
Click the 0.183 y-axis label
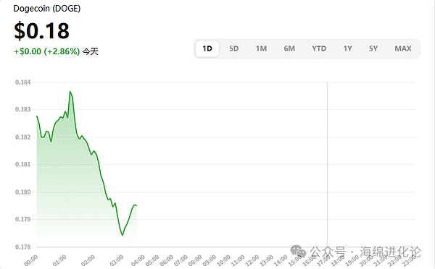coord(23,109)
